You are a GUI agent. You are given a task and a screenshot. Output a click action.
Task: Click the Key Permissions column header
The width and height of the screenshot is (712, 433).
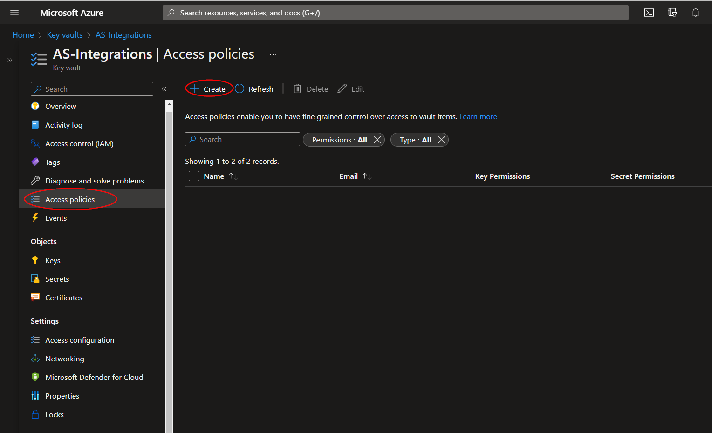[502, 176]
